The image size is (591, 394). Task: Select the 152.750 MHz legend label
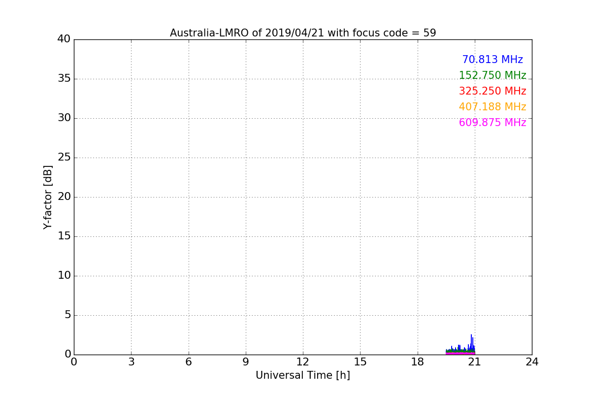click(x=492, y=75)
